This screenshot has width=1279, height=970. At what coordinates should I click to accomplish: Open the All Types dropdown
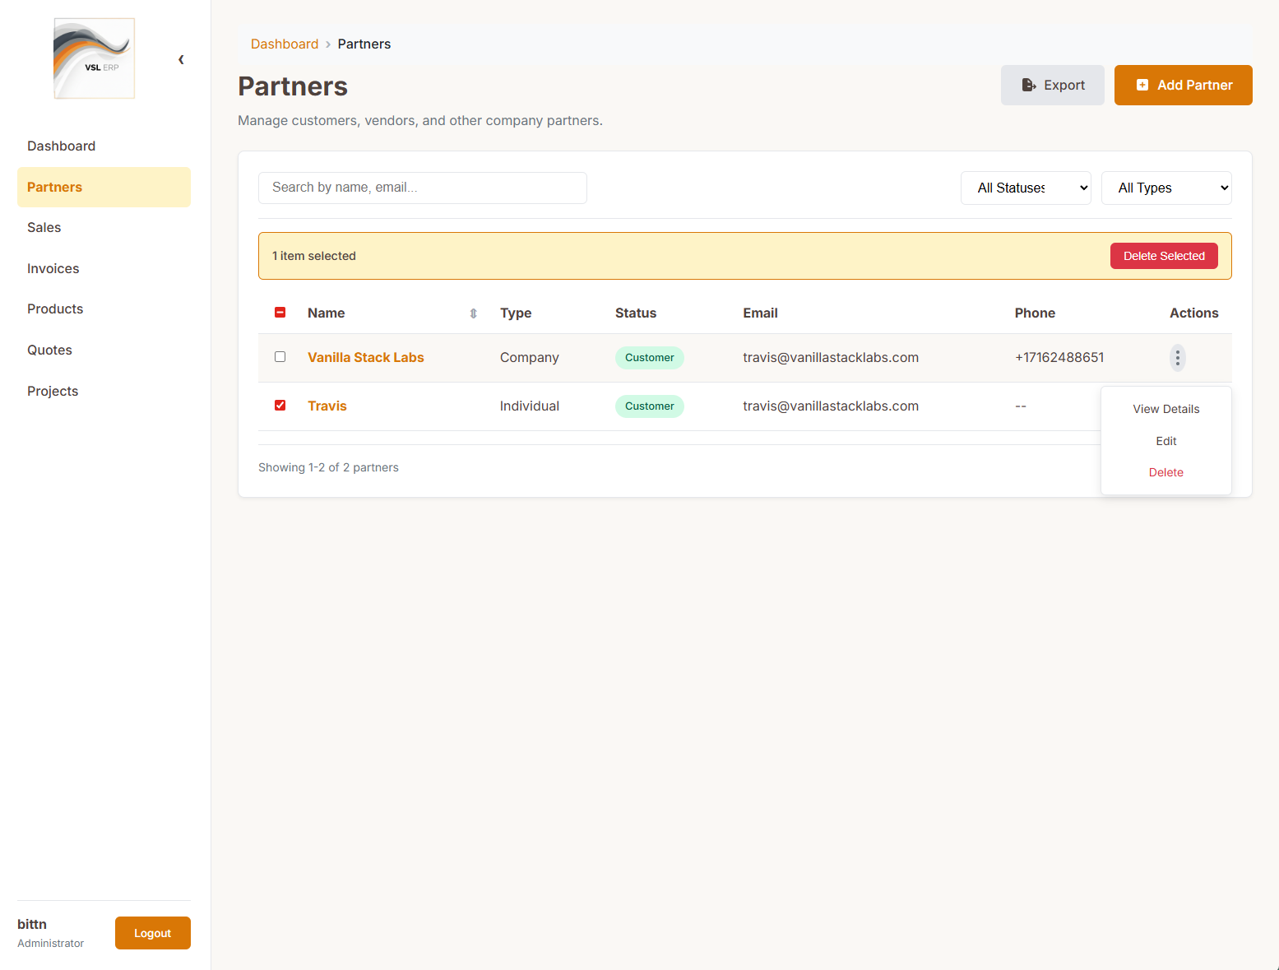coord(1165,188)
